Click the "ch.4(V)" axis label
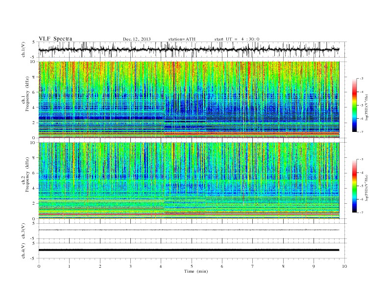Screen dimensions: 388x299 [x=24, y=251]
